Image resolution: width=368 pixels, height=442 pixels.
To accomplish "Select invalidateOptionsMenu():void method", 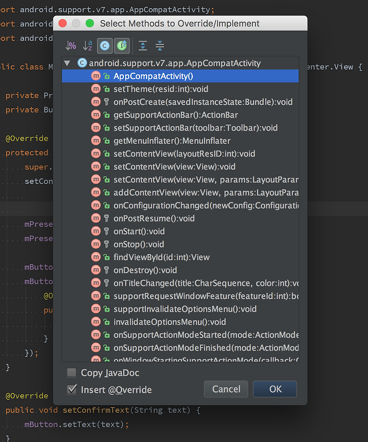I will 180,322.
